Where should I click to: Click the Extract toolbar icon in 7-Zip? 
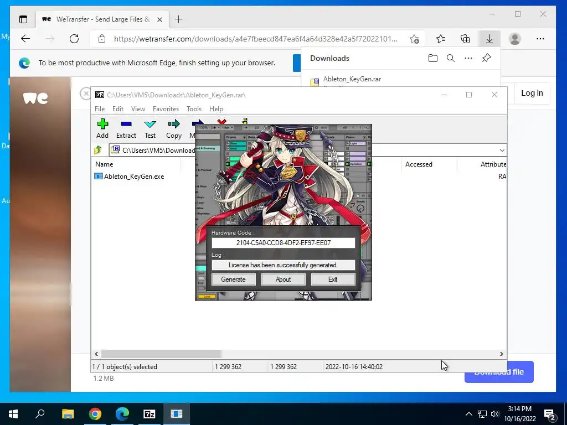coord(126,129)
